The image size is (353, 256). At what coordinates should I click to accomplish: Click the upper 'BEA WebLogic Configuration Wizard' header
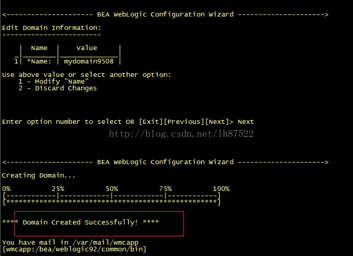(165, 14)
